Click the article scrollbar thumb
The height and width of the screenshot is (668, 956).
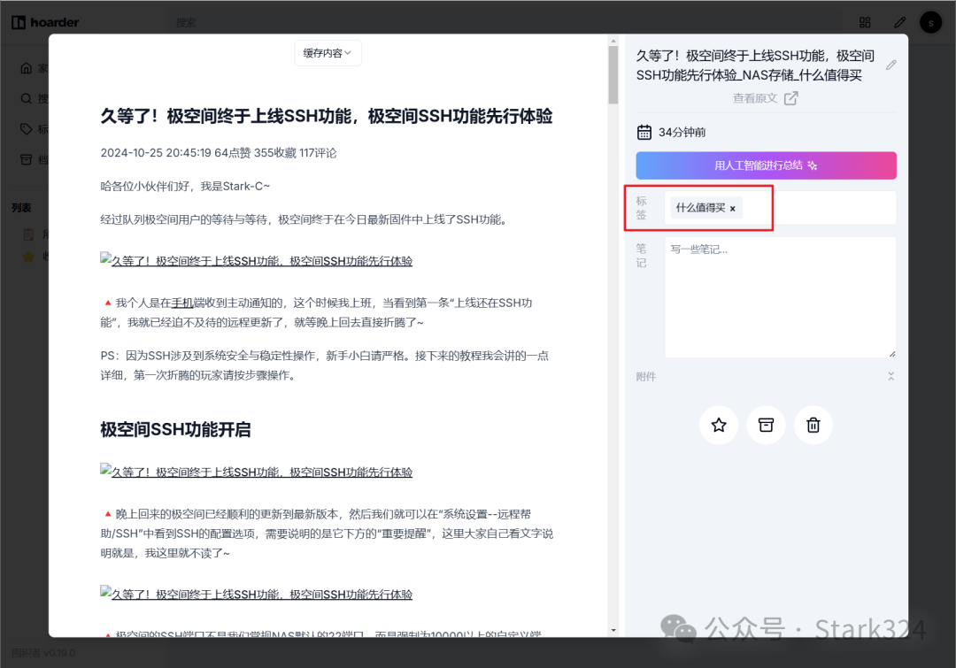point(613,75)
